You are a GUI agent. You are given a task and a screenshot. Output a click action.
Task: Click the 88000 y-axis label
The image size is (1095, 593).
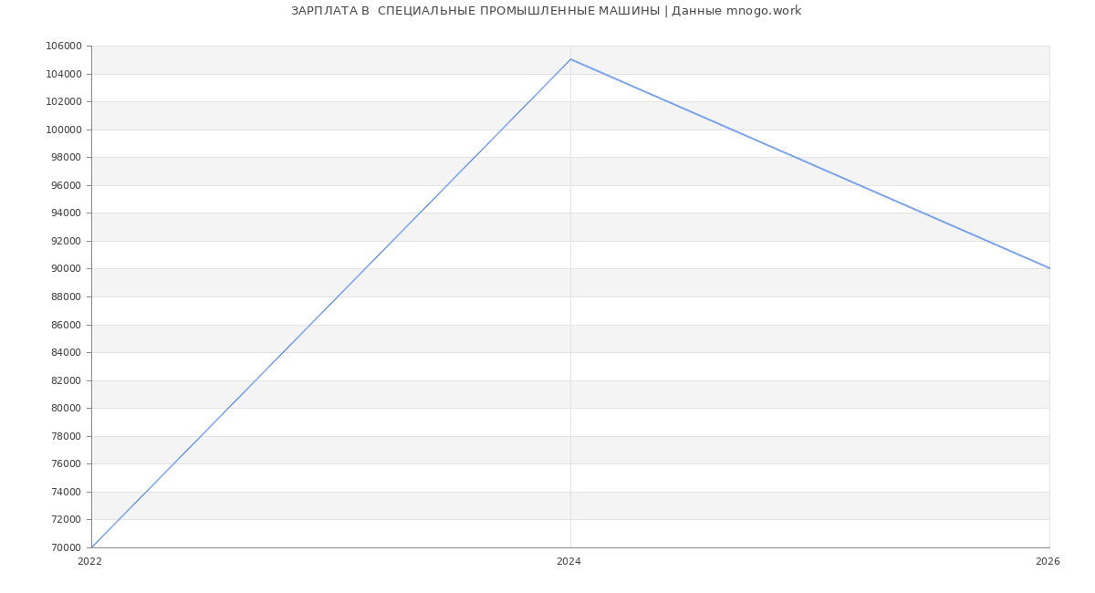pos(66,296)
